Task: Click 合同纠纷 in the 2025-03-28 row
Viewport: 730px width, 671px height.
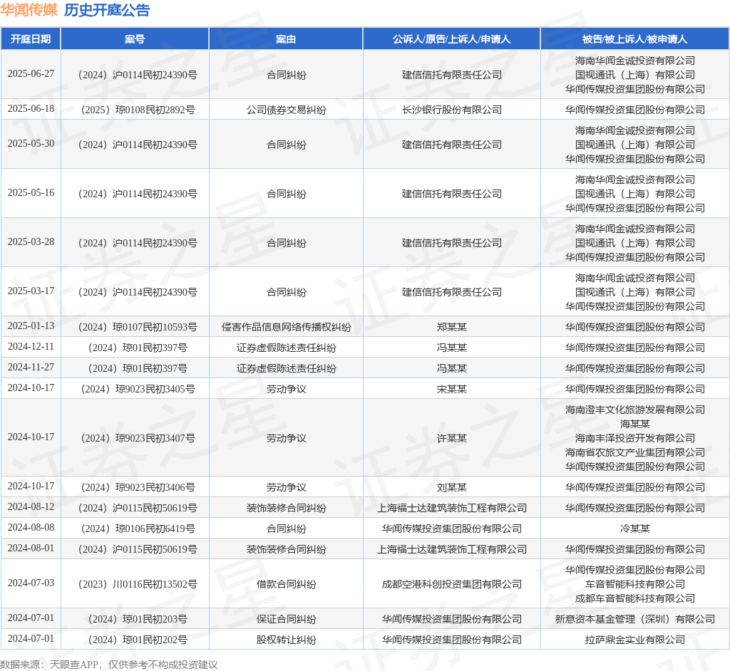Action: point(287,243)
